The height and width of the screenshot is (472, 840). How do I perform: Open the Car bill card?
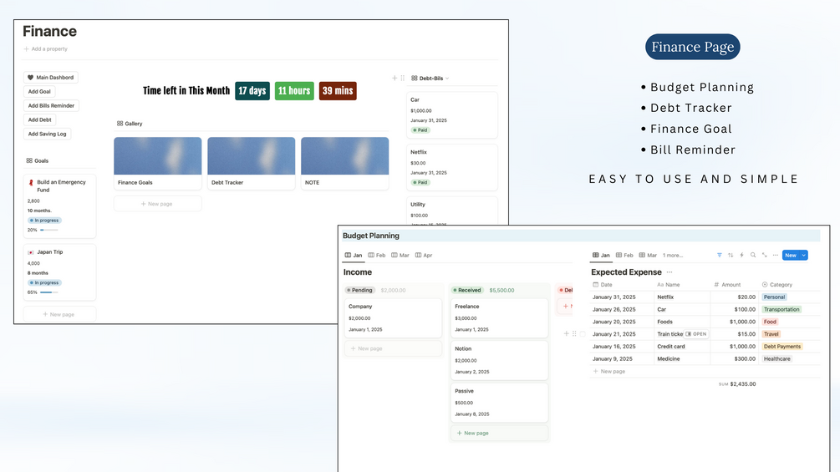pyautogui.click(x=452, y=114)
